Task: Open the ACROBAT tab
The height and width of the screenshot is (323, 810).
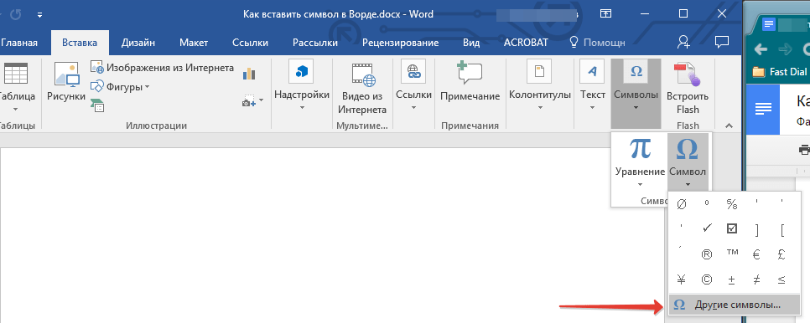Action: (x=526, y=43)
